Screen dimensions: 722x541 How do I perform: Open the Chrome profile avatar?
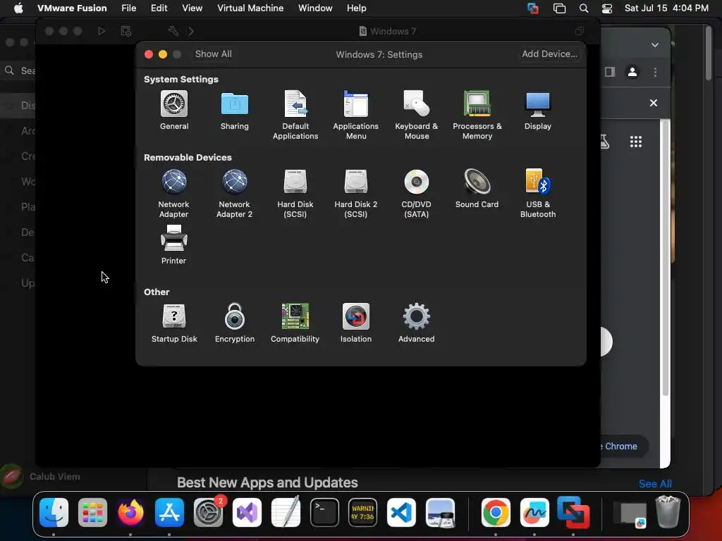(632, 72)
